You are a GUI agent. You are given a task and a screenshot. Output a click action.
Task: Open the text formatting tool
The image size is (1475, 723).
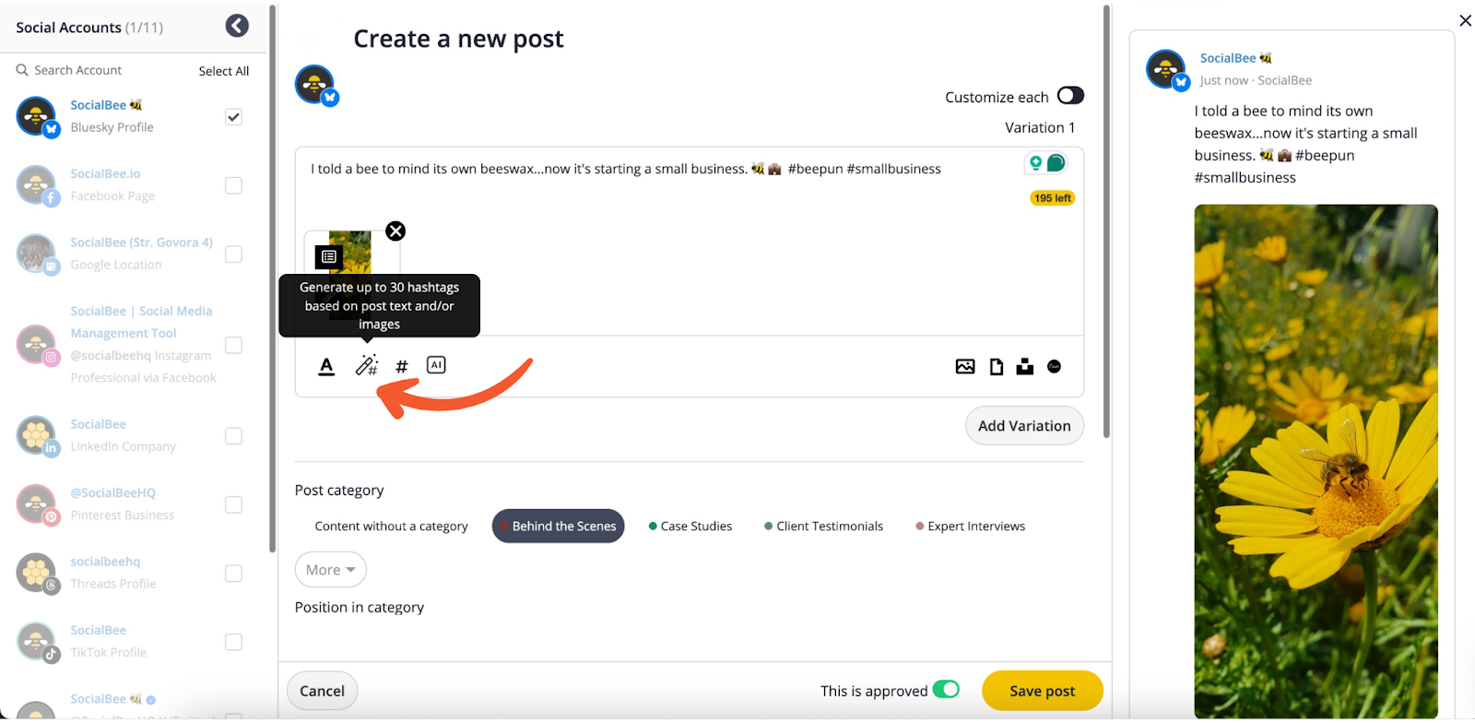pos(326,366)
